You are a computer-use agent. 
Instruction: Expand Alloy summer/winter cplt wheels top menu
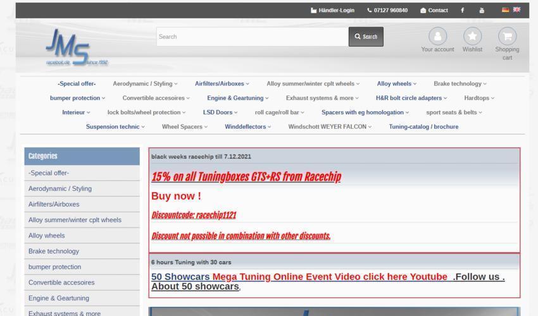pyautogui.click(x=313, y=83)
